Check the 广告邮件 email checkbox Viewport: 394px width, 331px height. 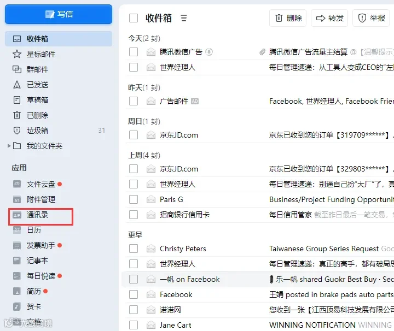click(x=134, y=101)
